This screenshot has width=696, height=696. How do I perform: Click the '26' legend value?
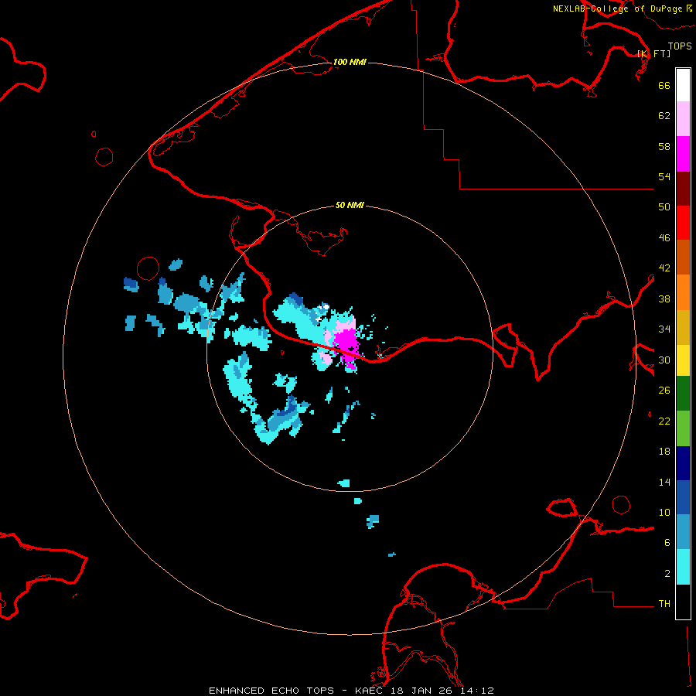tap(664, 391)
